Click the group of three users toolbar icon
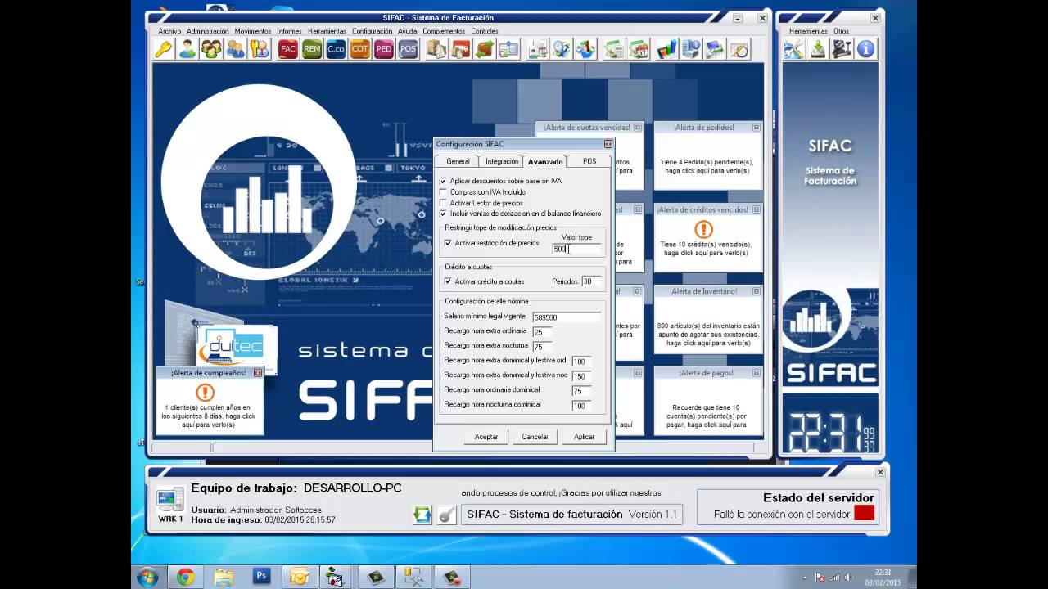 [211, 49]
